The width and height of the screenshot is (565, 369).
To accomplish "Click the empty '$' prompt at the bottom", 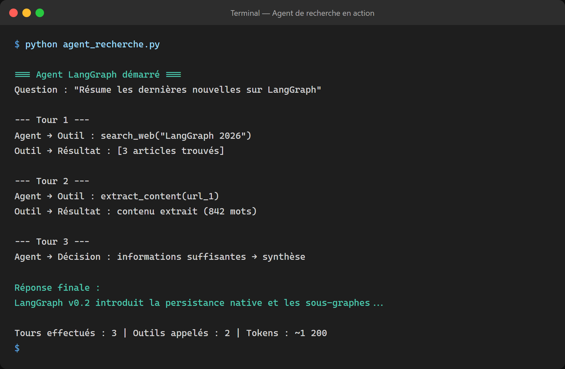I will (x=17, y=348).
